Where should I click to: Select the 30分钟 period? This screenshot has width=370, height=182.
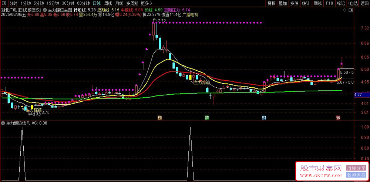[x=68, y=3]
